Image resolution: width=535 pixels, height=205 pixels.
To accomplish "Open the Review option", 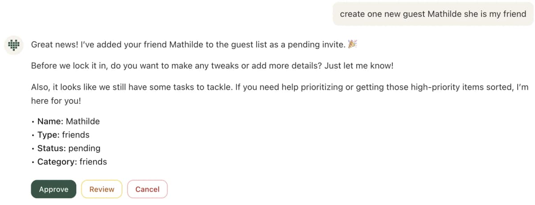I will [102, 189].
